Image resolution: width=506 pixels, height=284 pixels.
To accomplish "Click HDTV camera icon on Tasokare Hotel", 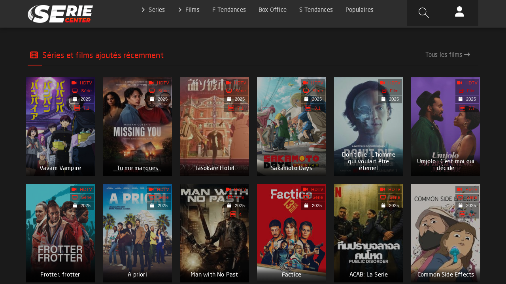I will tap(228, 83).
